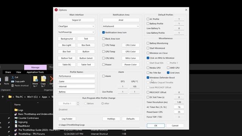The width and height of the screenshot is (242, 136).
Task: Click Segoe UI font button
Action: pos(76,20)
